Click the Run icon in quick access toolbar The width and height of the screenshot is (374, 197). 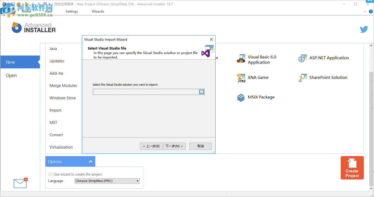tap(27, 4)
